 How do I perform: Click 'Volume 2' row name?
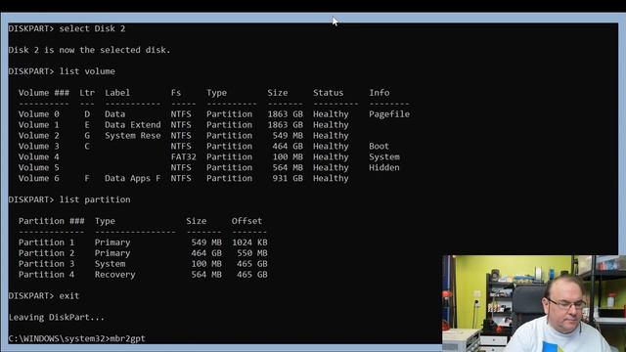pyautogui.click(x=39, y=136)
